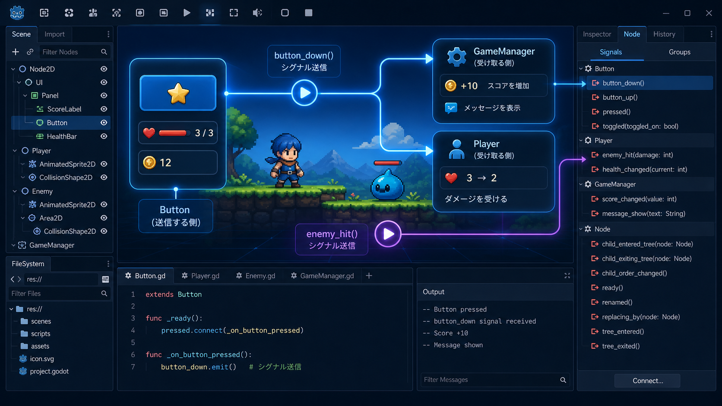The height and width of the screenshot is (406, 722).
Task: Click the signal icon beside pressed()
Action: 595,112
